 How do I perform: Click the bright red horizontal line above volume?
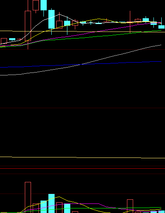point(82,168)
